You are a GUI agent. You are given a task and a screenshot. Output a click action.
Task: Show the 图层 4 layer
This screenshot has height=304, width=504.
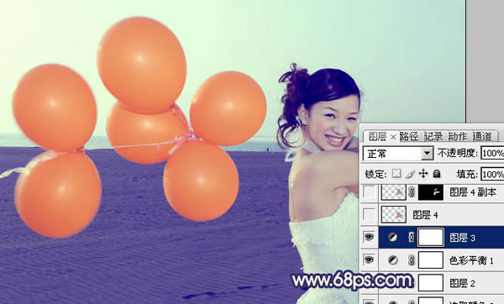(x=369, y=215)
